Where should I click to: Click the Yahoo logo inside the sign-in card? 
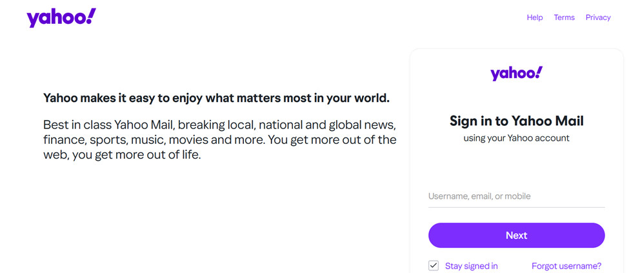click(x=516, y=74)
